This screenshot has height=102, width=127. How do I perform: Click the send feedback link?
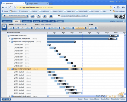[83, 16]
